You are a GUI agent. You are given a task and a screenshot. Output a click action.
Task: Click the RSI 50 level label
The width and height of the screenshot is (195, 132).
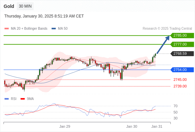(x=175, y=112)
